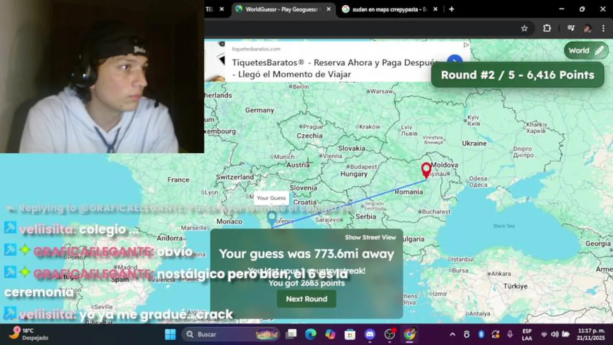Click the Romania label on the map
This screenshot has width=613, height=345.
(409, 192)
